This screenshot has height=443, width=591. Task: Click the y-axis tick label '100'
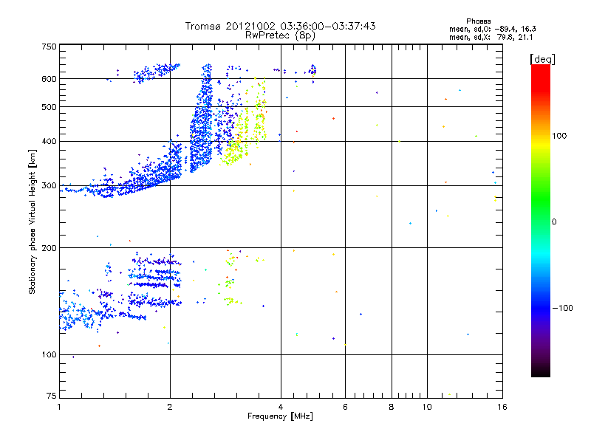pos(49,355)
